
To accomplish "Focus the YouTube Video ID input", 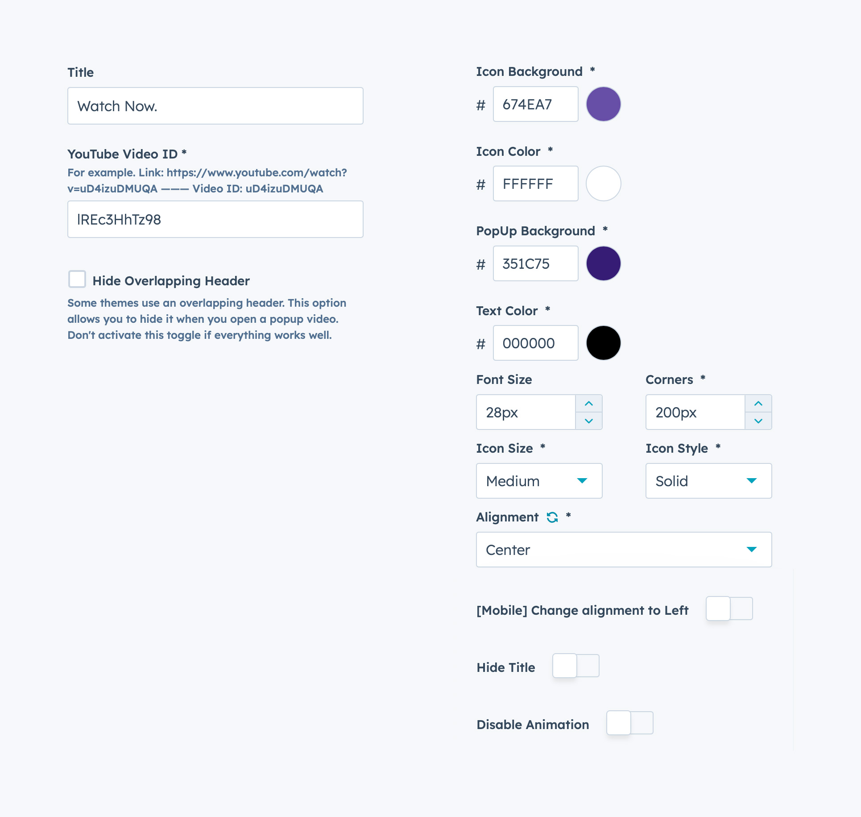I will 215,219.
